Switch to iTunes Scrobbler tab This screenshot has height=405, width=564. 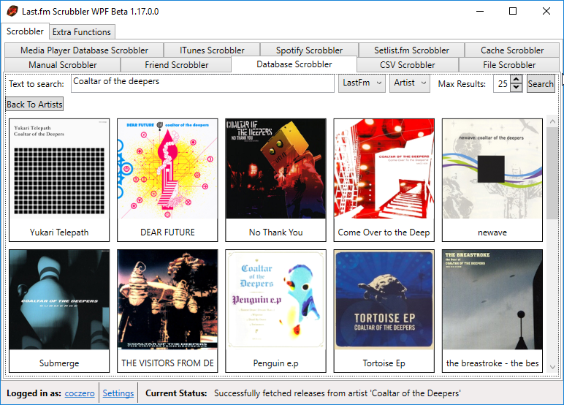(212, 50)
